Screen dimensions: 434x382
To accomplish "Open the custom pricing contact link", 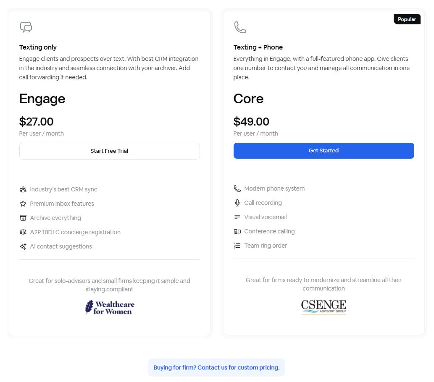I will [x=216, y=368].
